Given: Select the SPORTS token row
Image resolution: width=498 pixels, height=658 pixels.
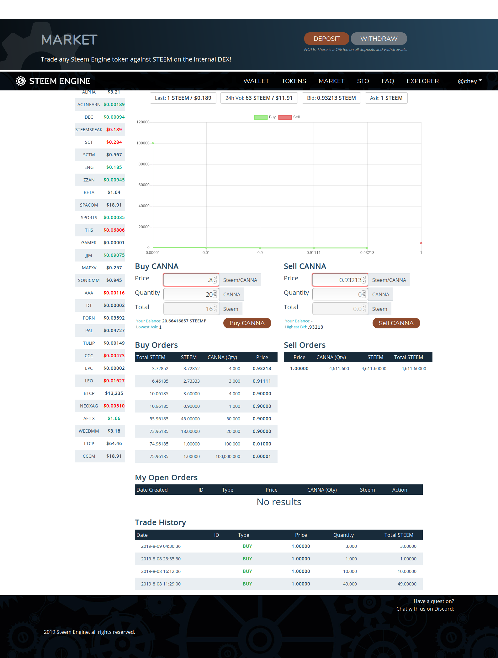Looking at the screenshot, I should coord(100,218).
